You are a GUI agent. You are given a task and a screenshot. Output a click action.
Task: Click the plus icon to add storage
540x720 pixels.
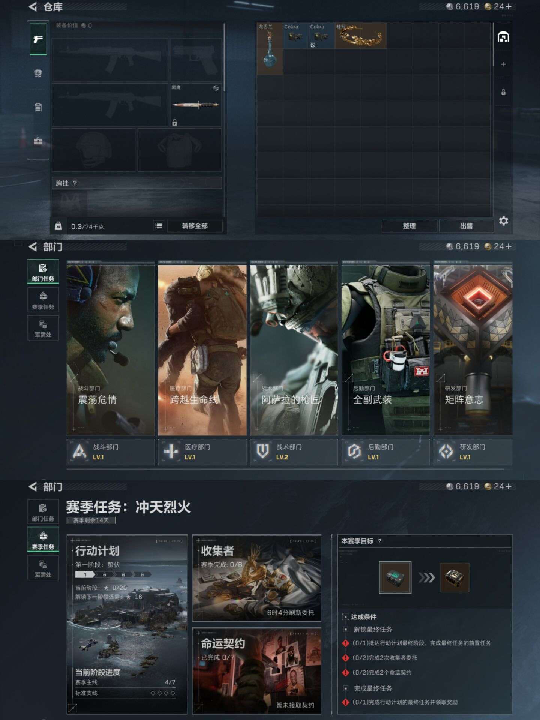pyautogui.click(x=503, y=64)
